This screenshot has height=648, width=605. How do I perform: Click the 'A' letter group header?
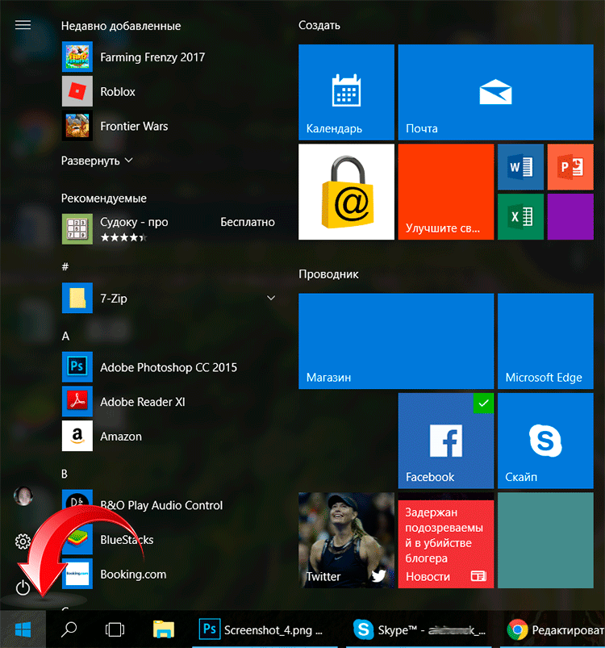click(x=65, y=336)
